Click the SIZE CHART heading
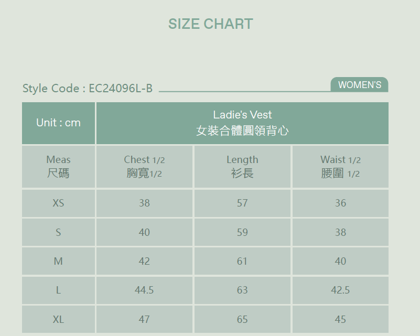Screen dimensions: 420x336 pos(210,24)
